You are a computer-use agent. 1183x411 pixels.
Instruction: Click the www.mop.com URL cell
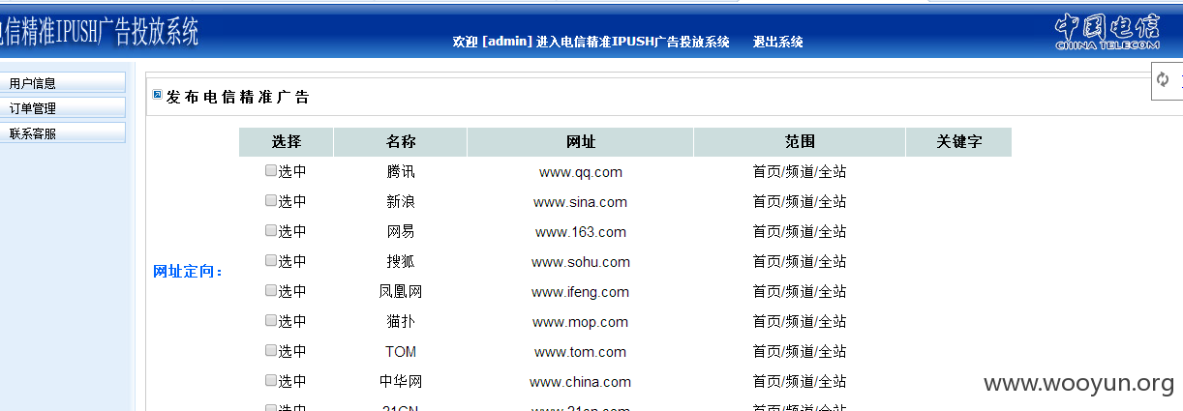coord(581,322)
